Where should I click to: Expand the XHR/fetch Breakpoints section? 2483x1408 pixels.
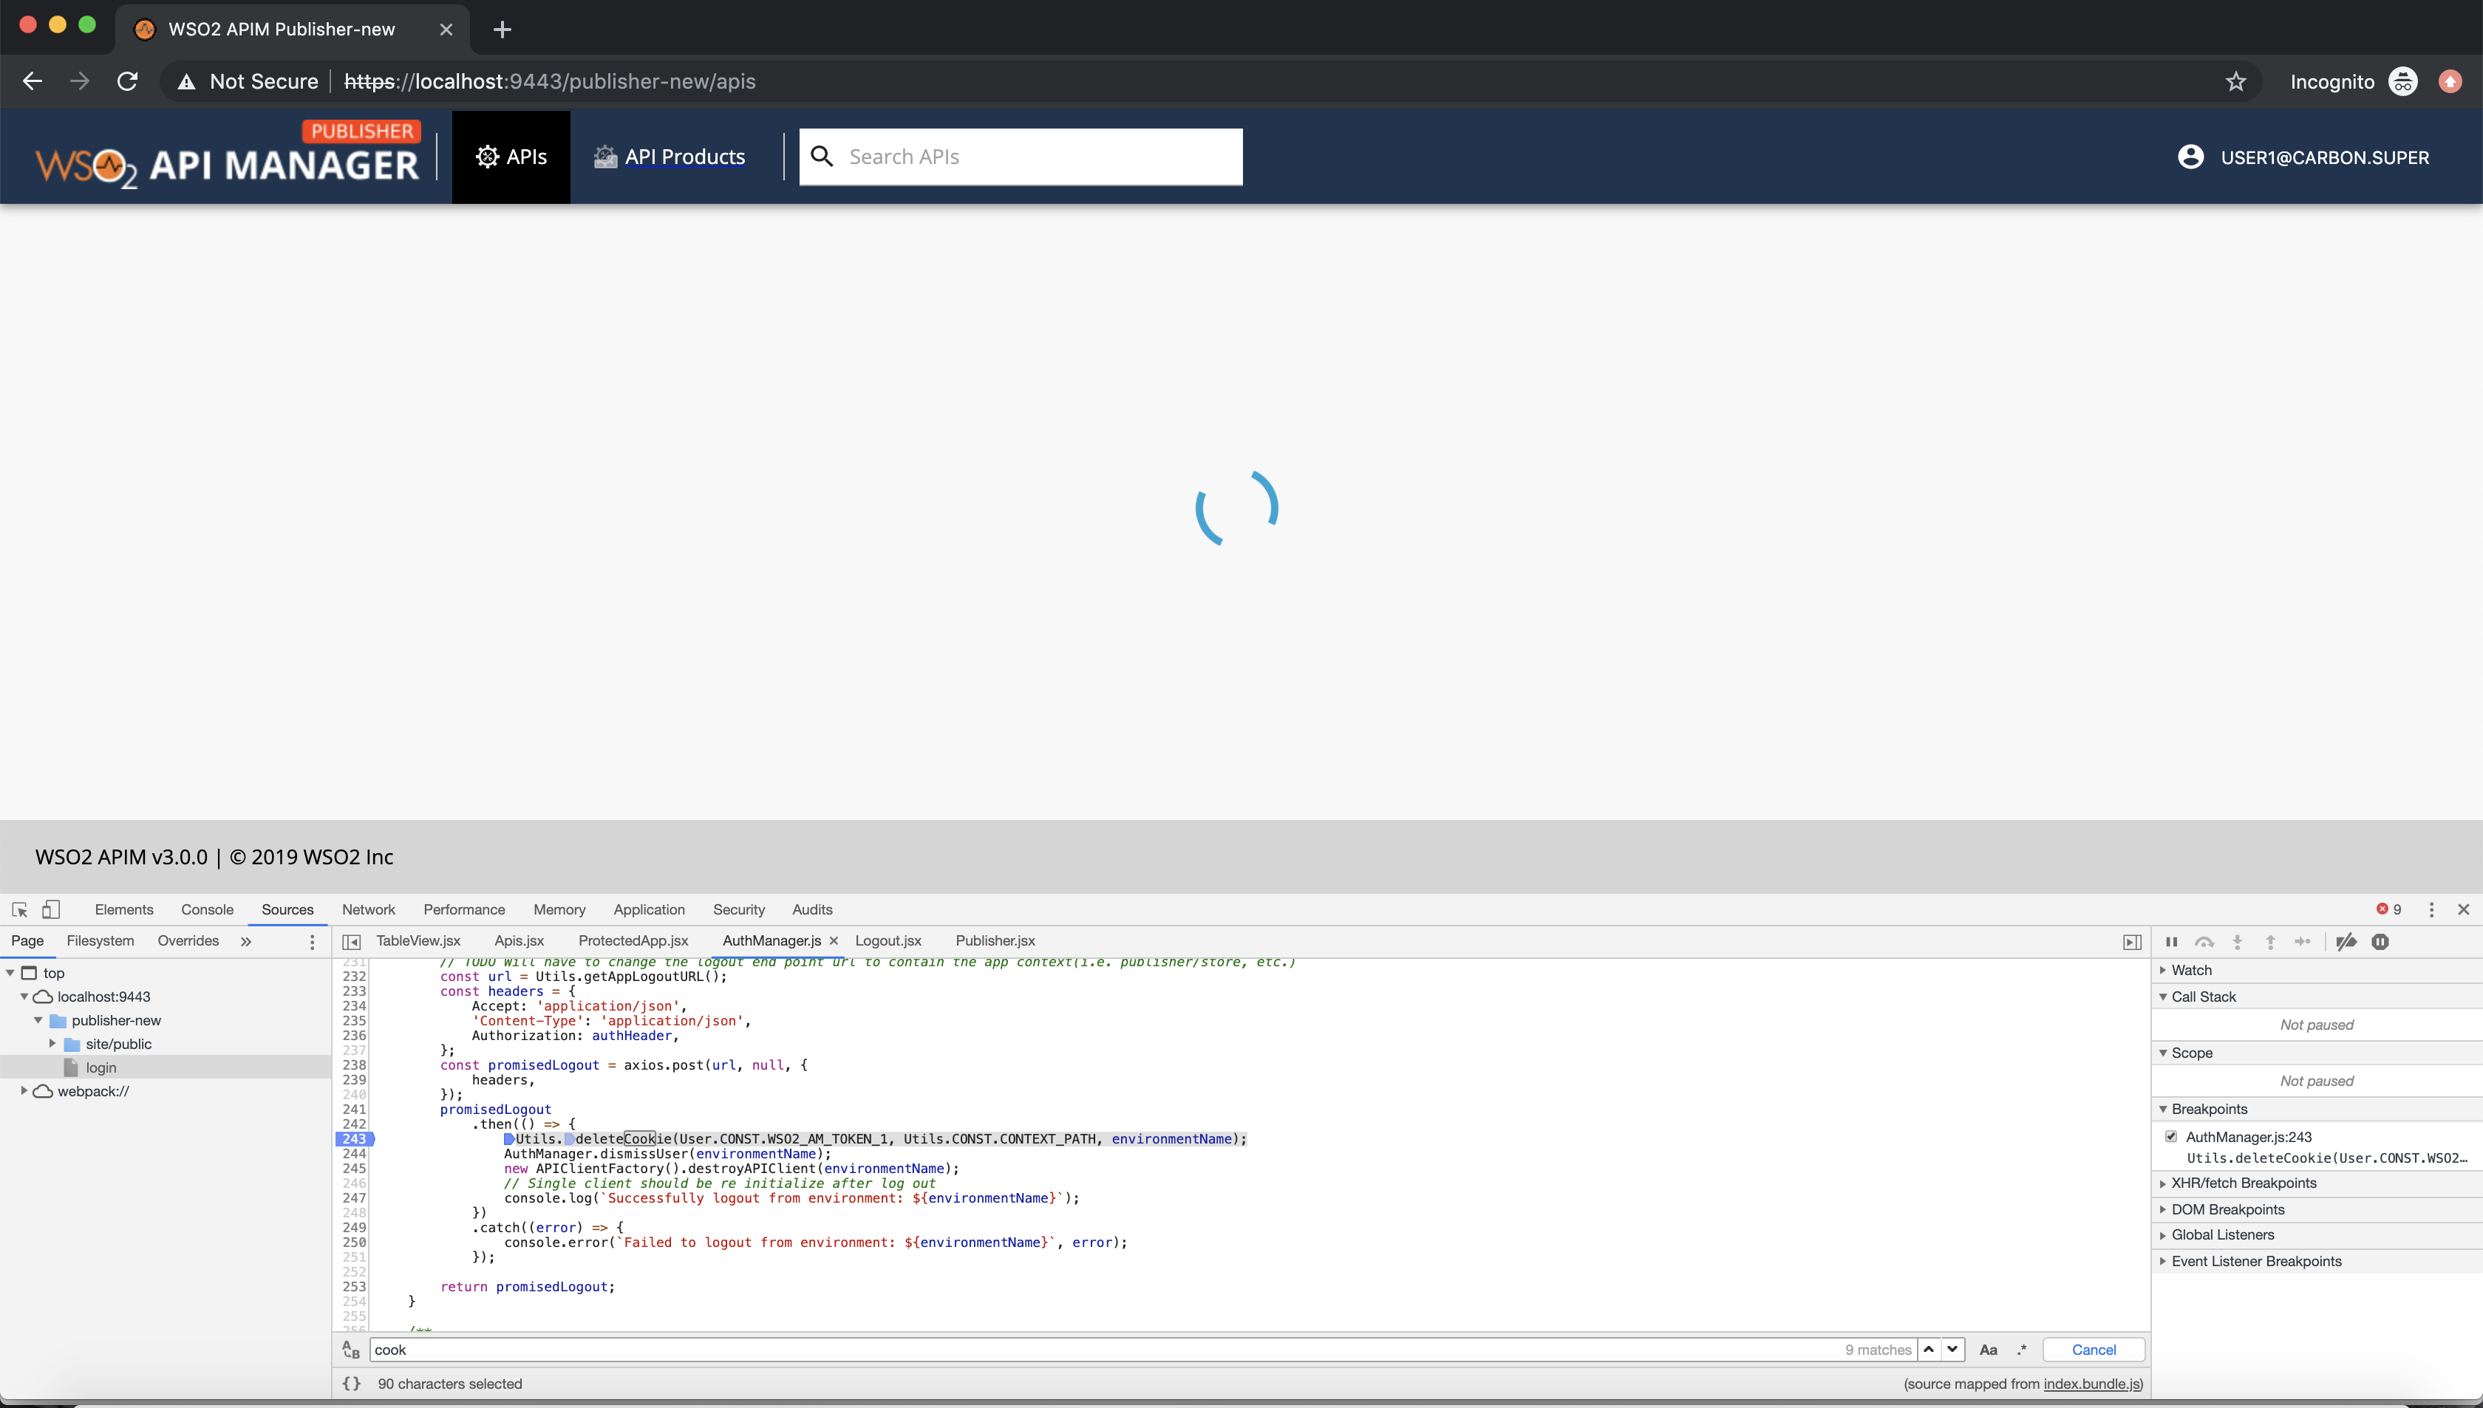click(x=2163, y=1182)
